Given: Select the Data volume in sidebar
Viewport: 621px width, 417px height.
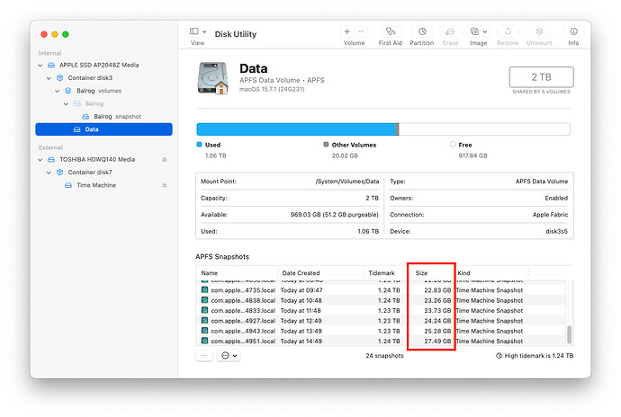Looking at the screenshot, I should pyautogui.click(x=92, y=129).
